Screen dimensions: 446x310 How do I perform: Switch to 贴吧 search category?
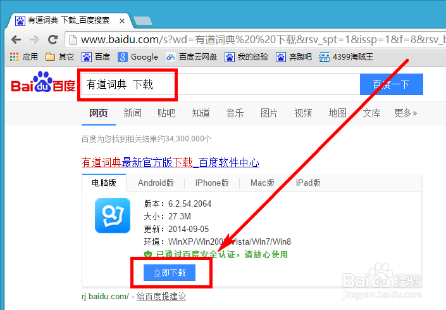pyautogui.click(x=166, y=113)
